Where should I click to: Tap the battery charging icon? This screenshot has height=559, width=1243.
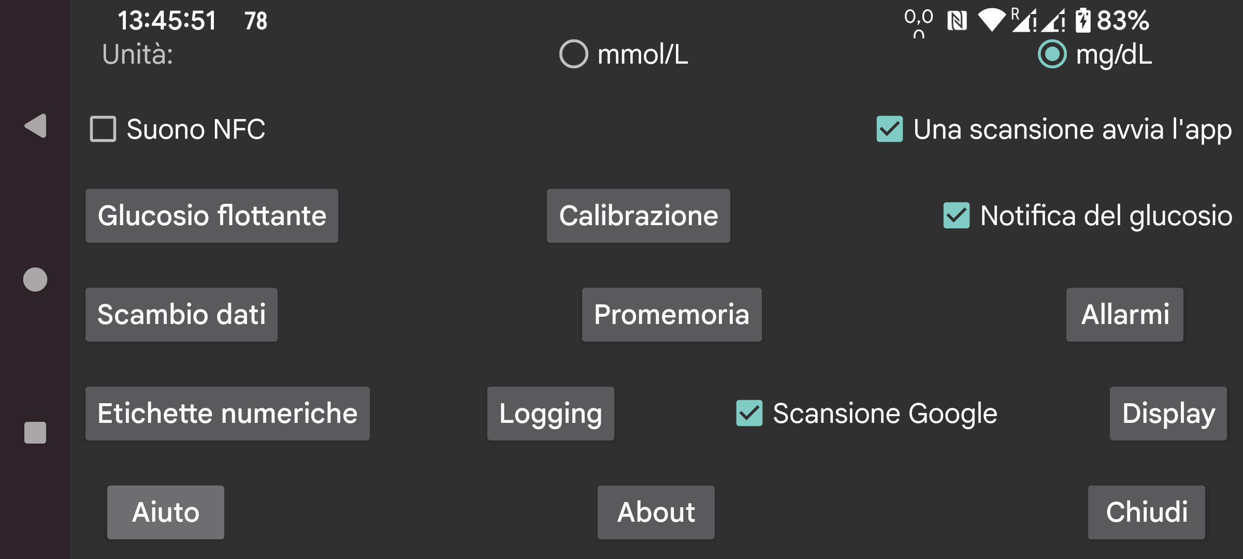point(1083,21)
